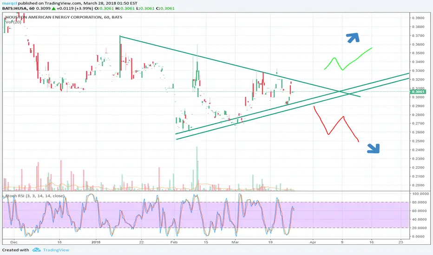Click the Houston American Energy Corporation chart title

64,17
